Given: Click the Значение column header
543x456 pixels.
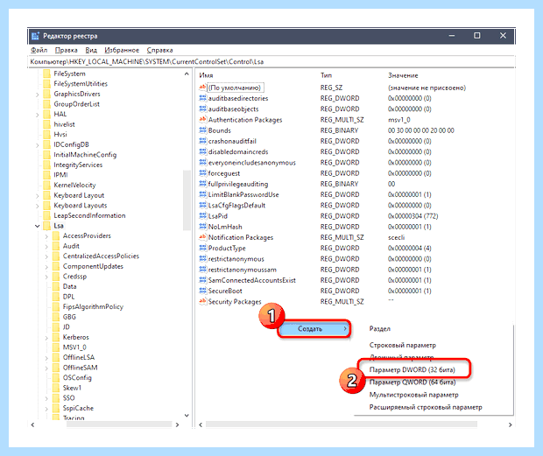Looking at the screenshot, I should click(403, 75).
